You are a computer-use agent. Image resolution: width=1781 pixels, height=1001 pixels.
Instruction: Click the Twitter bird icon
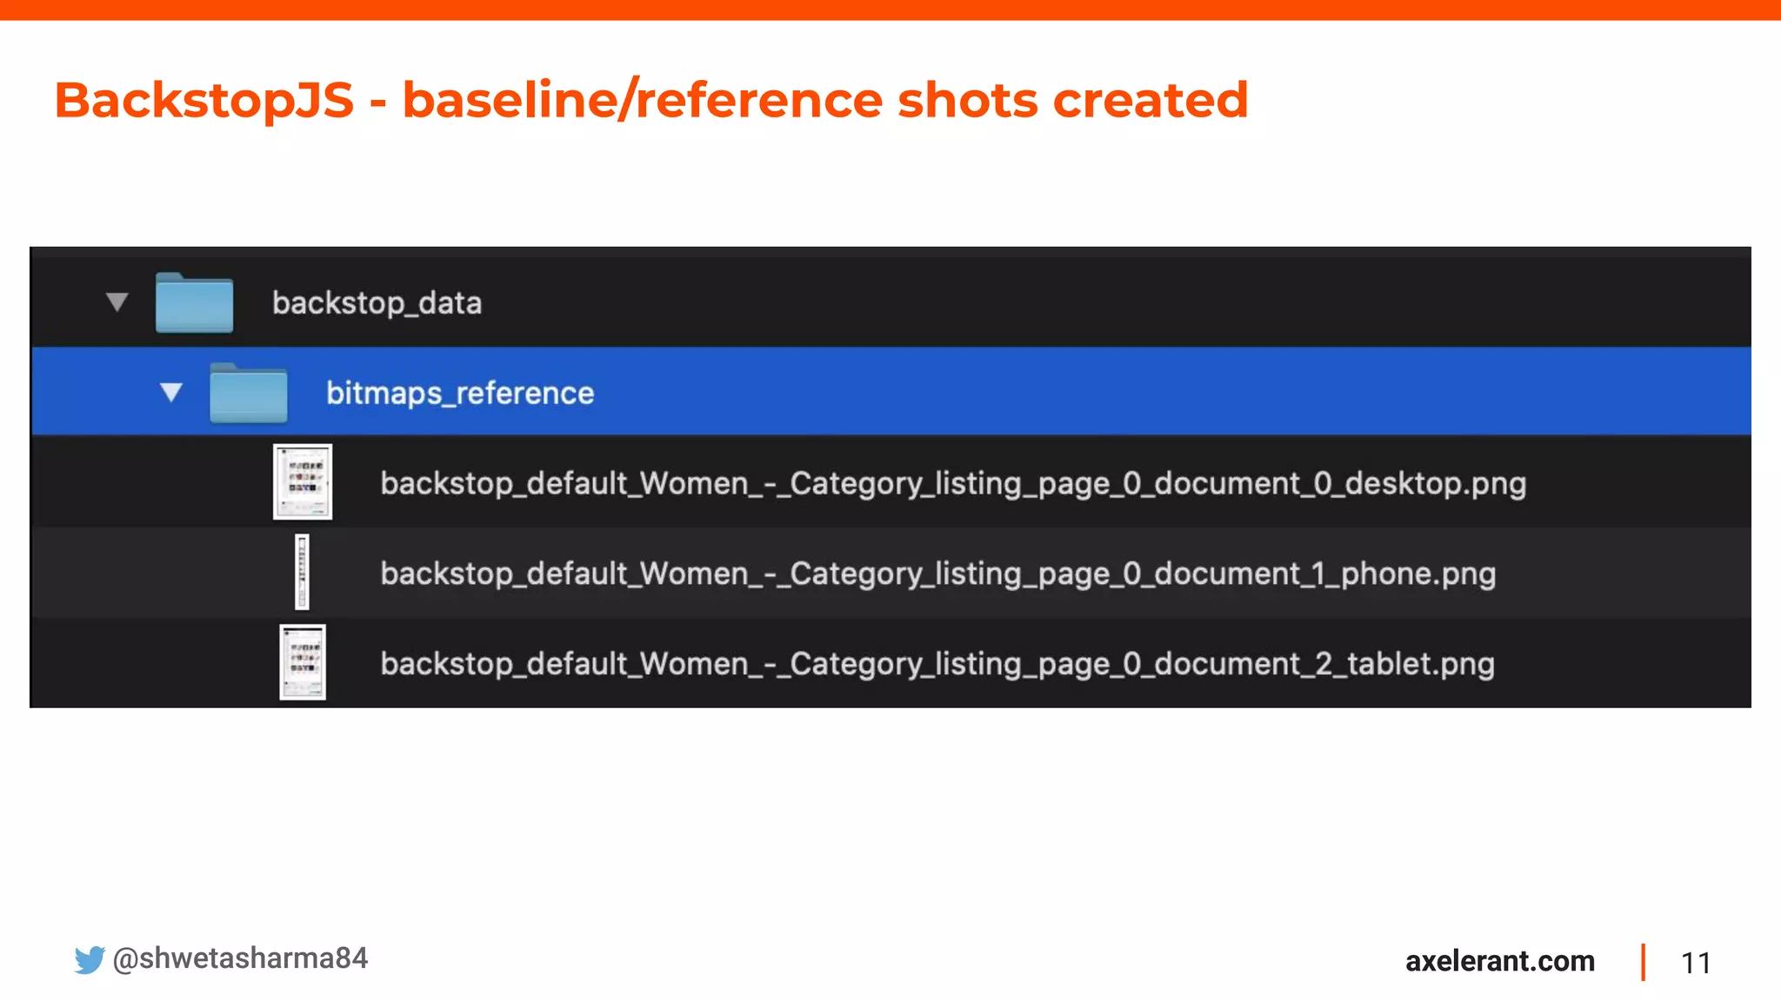point(89,959)
